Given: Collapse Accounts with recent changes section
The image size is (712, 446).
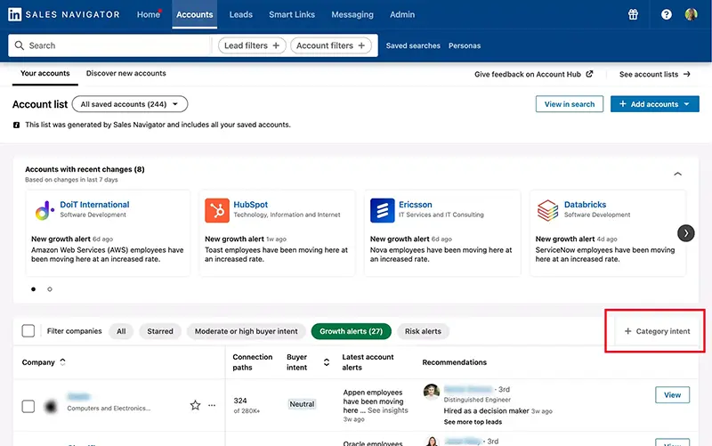Looking at the screenshot, I should click(x=677, y=174).
